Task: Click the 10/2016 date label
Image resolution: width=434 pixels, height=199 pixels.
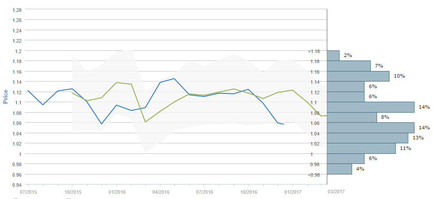Action: 248,192
